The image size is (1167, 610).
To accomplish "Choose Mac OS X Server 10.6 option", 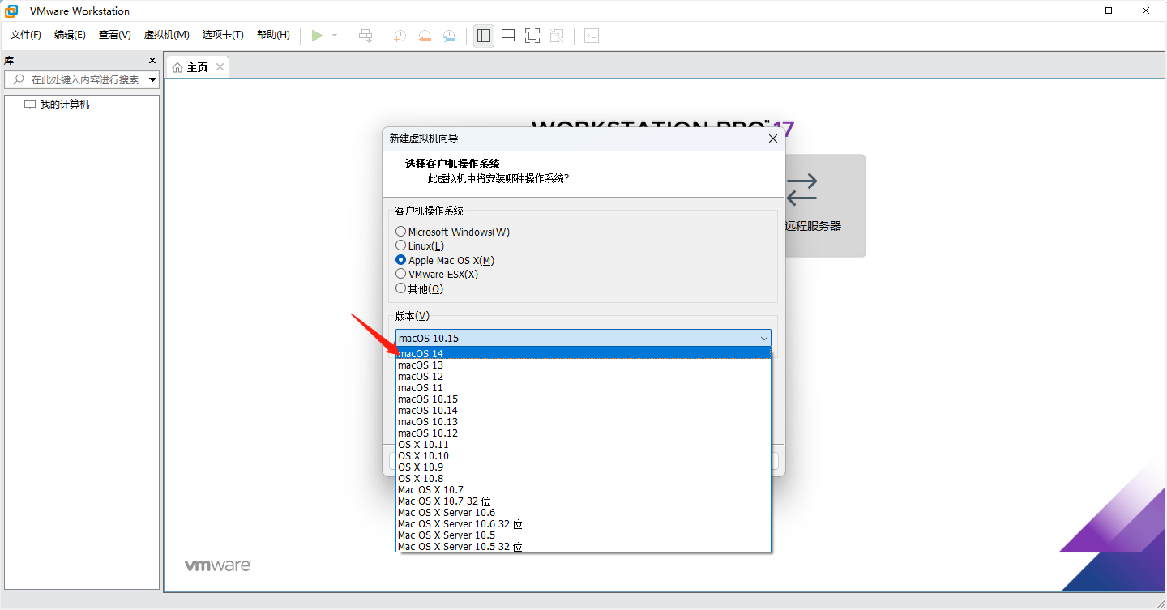I will click(583, 513).
